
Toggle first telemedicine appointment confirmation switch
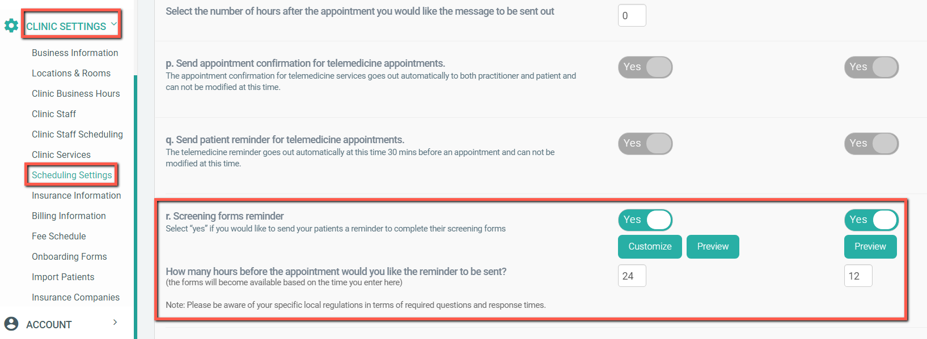click(x=645, y=67)
